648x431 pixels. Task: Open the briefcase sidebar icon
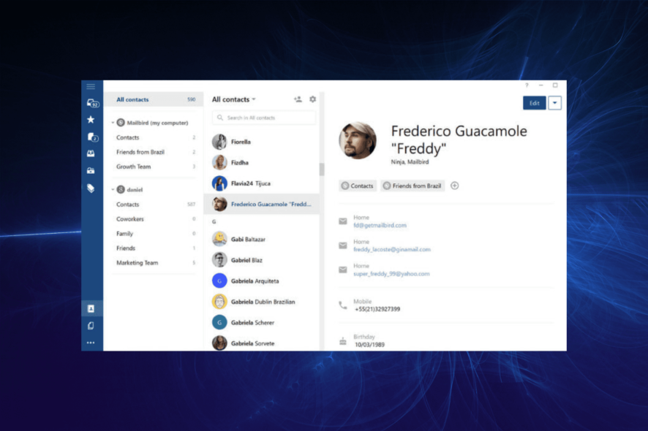(x=91, y=170)
